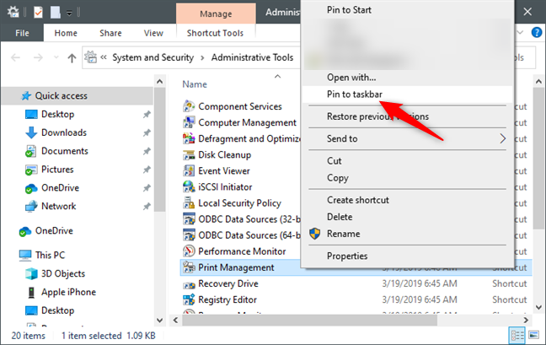Image resolution: width=546 pixels, height=345 pixels.
Task: Open the Quick Access Toolbar customize dropdown
Action: [x=69, y=13]
